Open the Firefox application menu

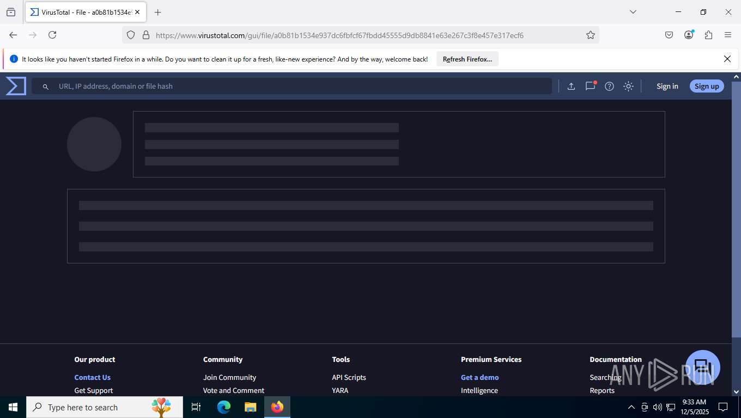pos(728,35)
